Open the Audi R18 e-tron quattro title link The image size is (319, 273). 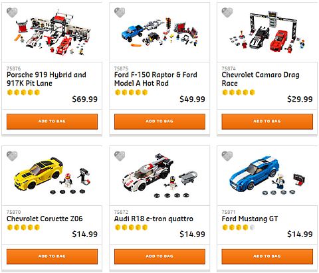154,219
